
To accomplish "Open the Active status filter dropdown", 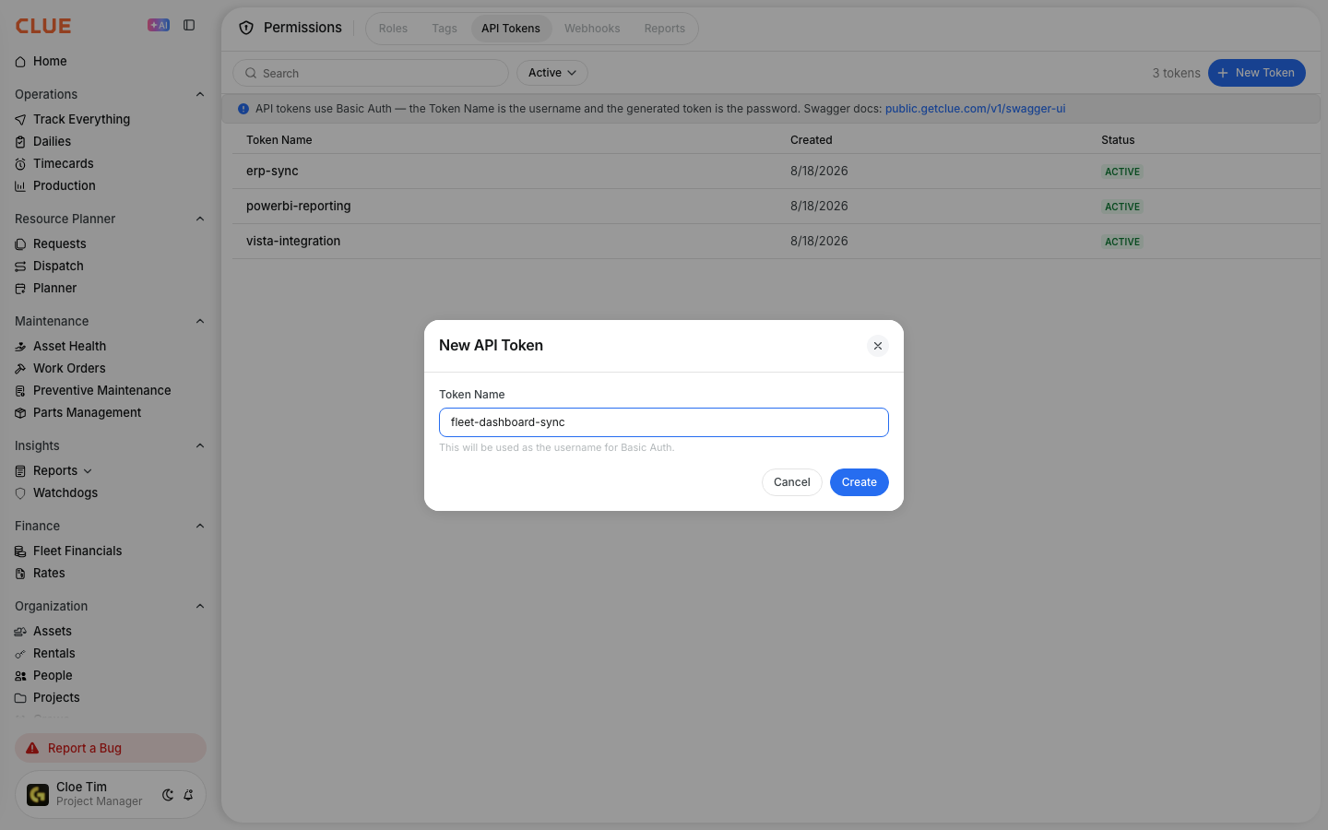I will coord(552,73).
